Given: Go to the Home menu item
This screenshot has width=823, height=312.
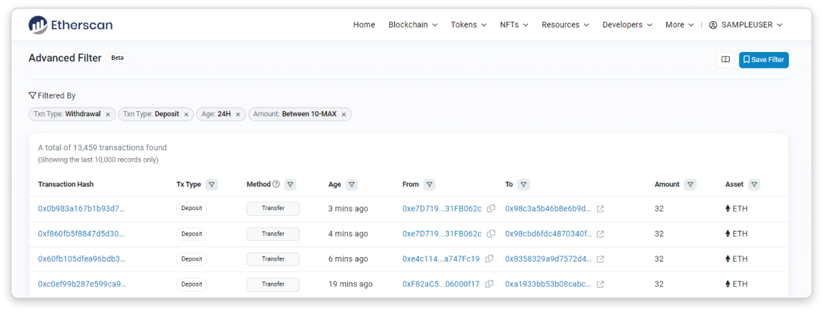Looking at the screenshot, I should click(x=364, y=25).
